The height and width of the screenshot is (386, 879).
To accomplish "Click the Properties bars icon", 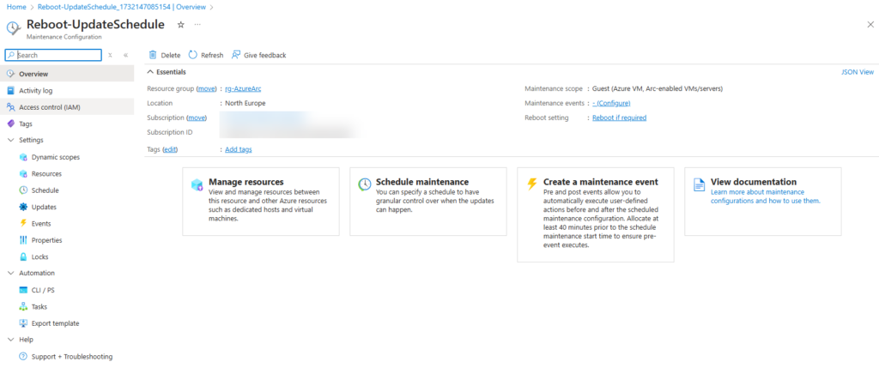I will pyautogui.click(x=23, y=240).
